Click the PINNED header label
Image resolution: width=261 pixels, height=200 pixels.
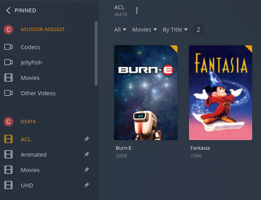25,10
